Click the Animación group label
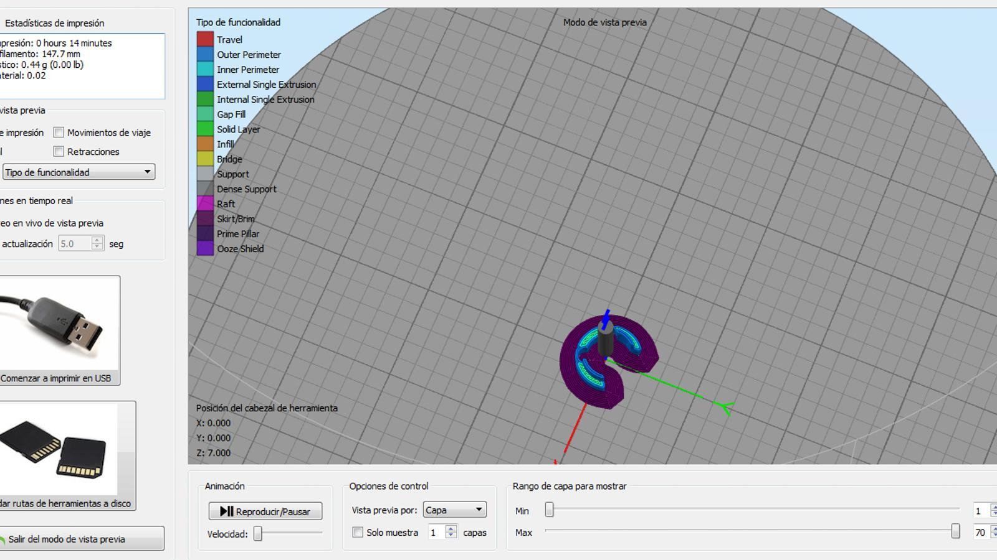997x560 pixels. click(225, 486)
